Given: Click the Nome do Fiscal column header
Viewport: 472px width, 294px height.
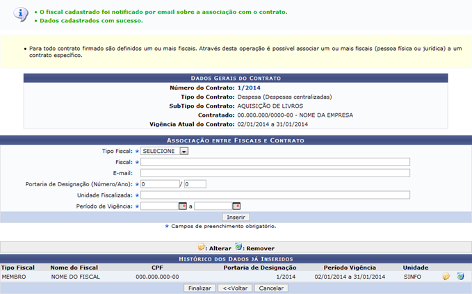Looking at the screenshot, I should pos(74,268).
